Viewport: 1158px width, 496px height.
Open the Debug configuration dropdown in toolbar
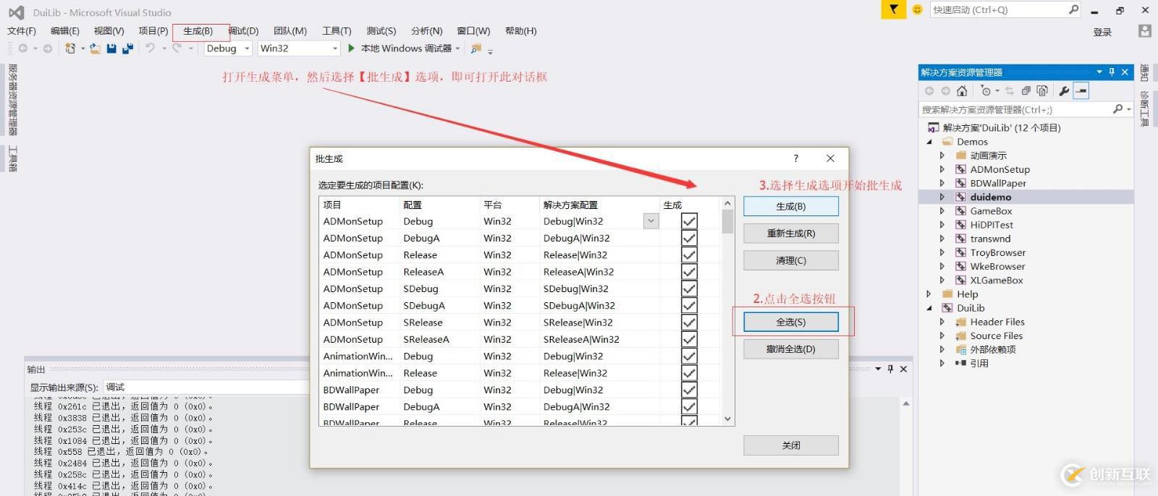pos(228,48)
